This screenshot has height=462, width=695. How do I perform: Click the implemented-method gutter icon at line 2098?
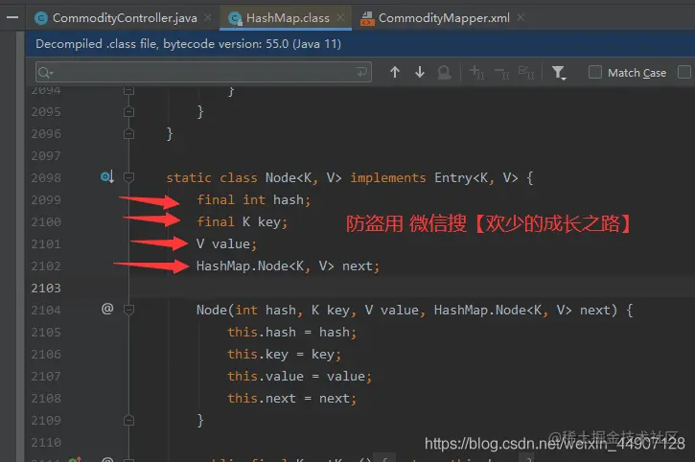[107, 177]
